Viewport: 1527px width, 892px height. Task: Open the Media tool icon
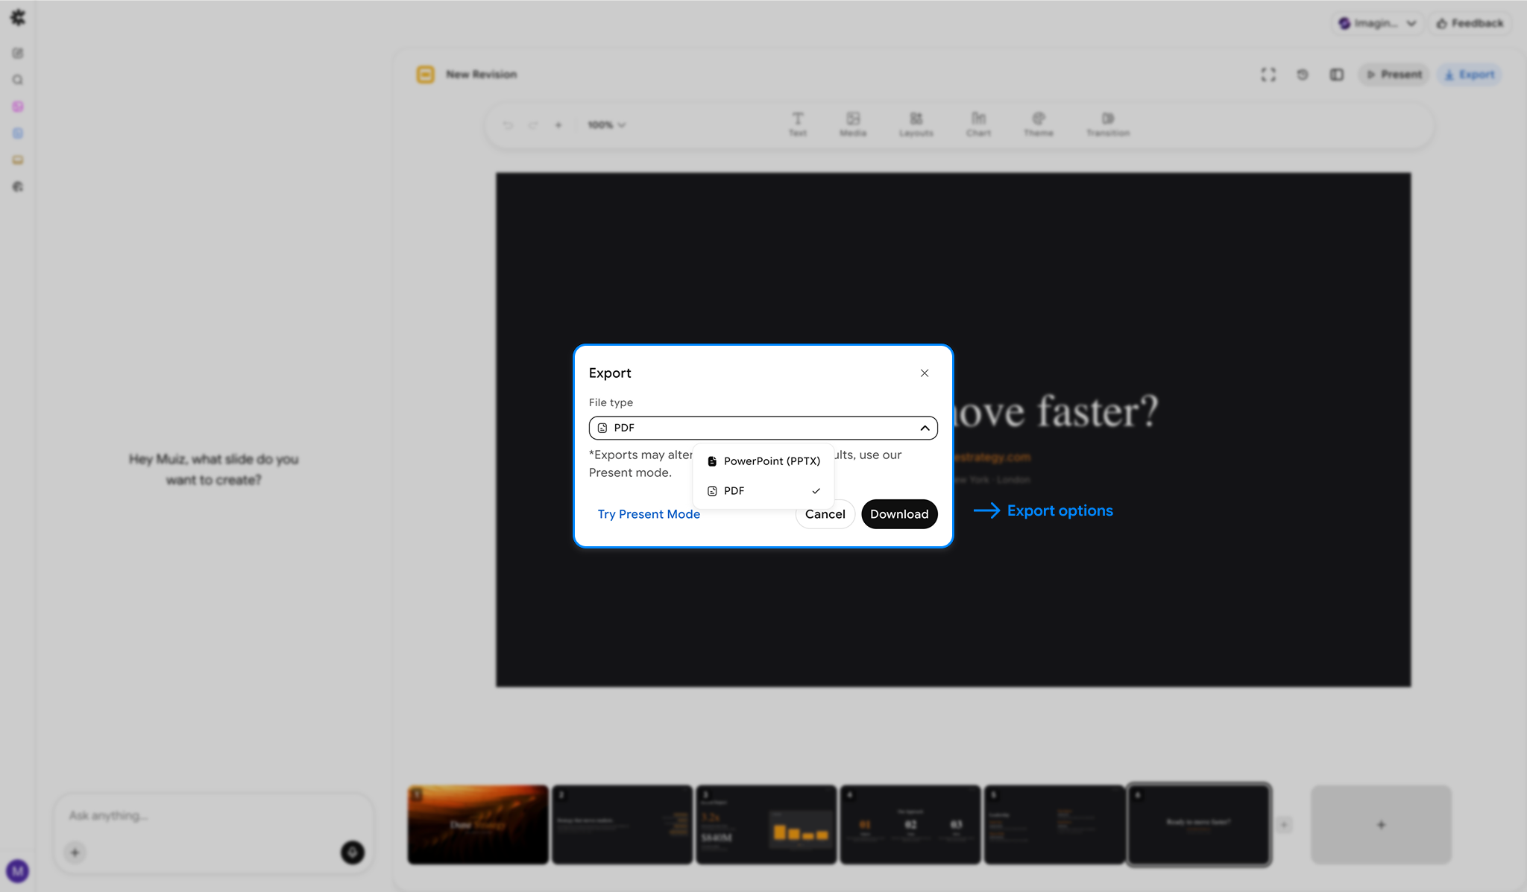tap(853, 123)
